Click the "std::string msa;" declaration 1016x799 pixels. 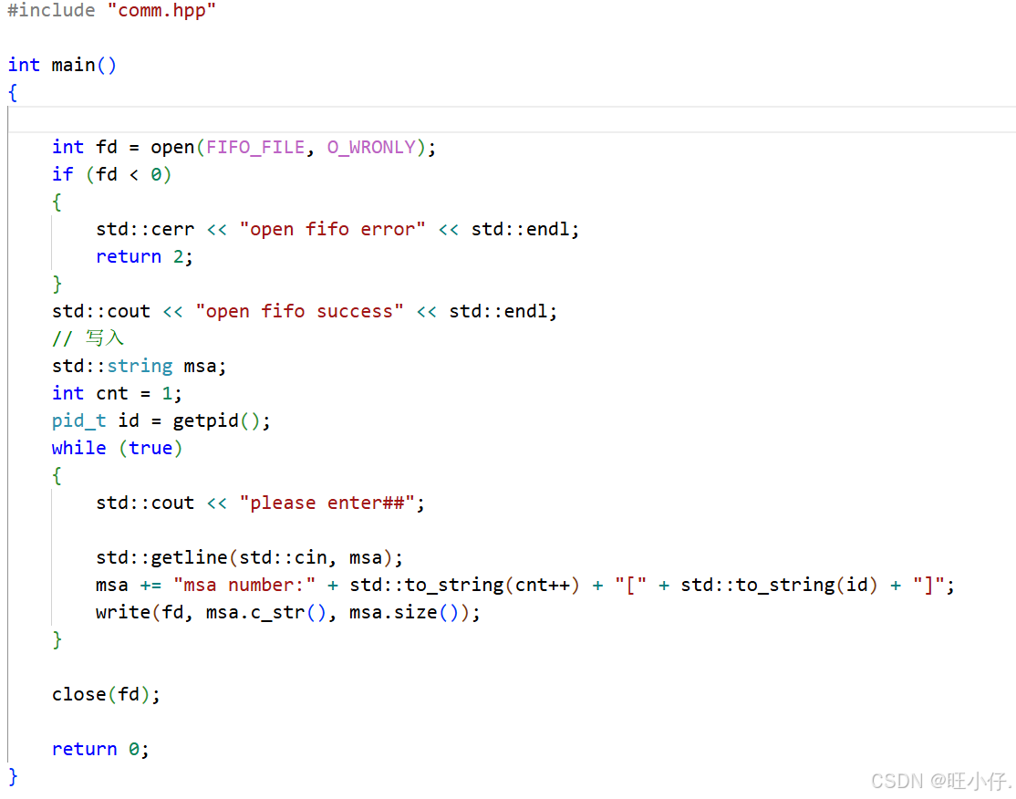click(x=140, y=366)
